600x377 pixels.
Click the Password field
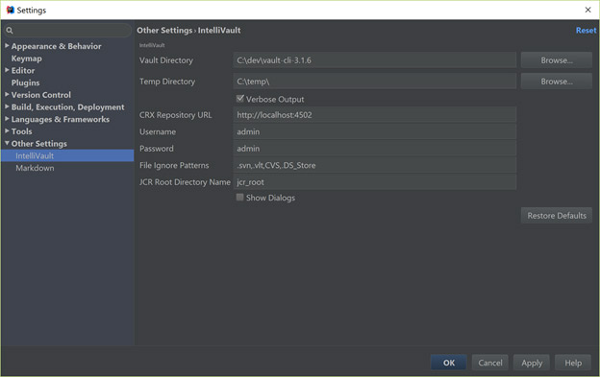(x=375, y=149)
